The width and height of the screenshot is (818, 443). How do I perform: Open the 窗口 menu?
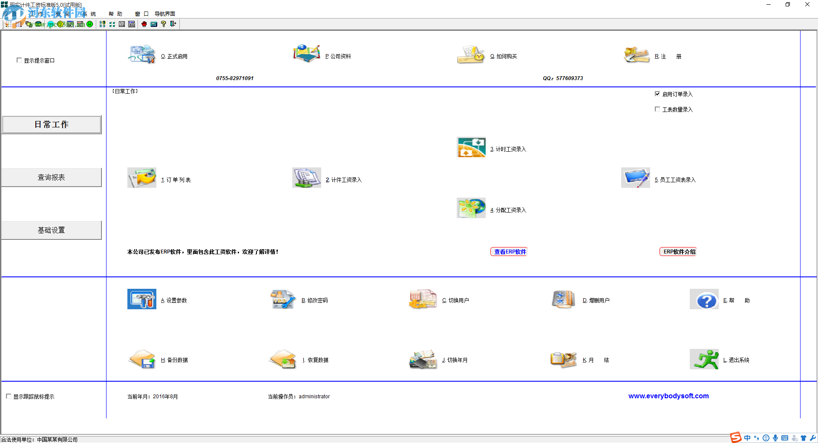click(141, 14)
